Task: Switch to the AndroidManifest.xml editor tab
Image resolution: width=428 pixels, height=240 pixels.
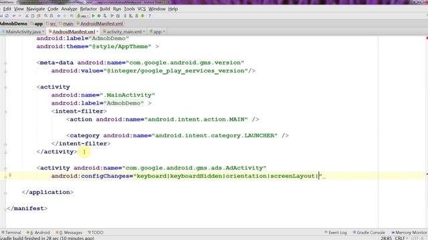Action: coord(74,32)
